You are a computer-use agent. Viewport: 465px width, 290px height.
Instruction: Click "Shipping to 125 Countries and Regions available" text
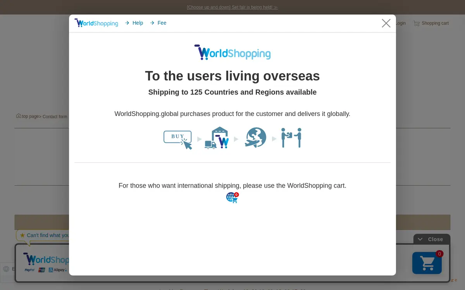[232, 92]
